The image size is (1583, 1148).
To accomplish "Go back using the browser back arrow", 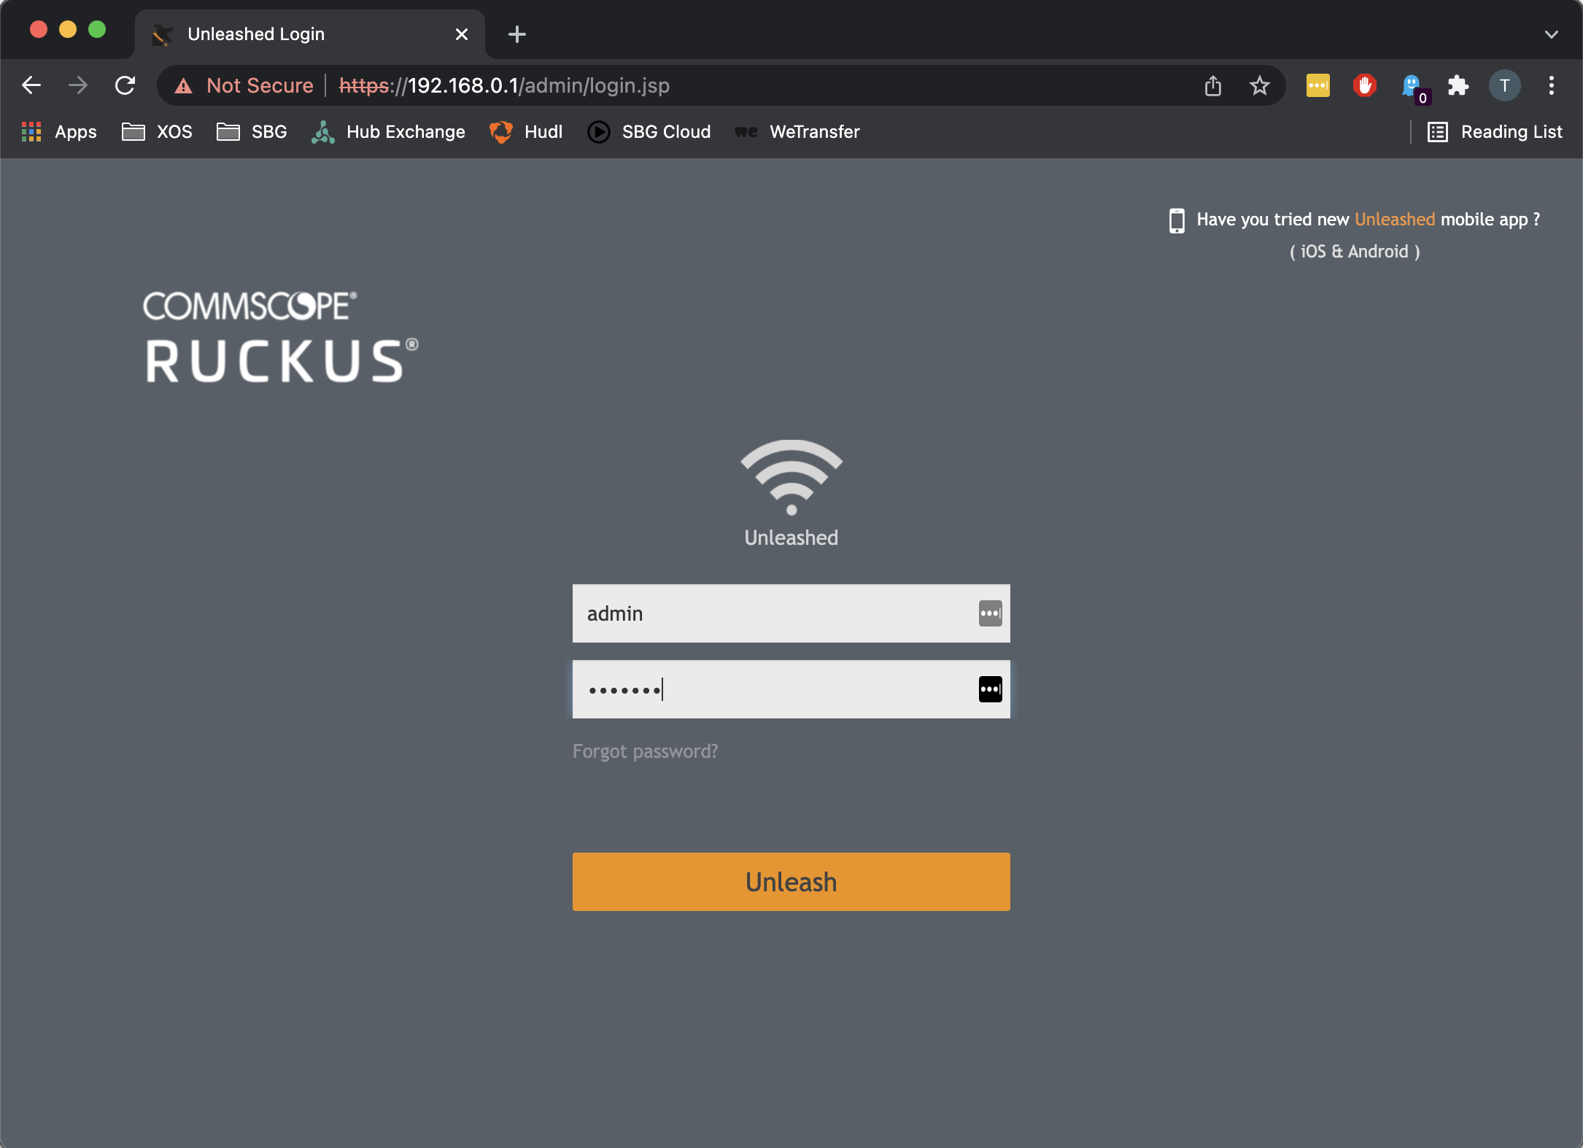I will point(31,85).
